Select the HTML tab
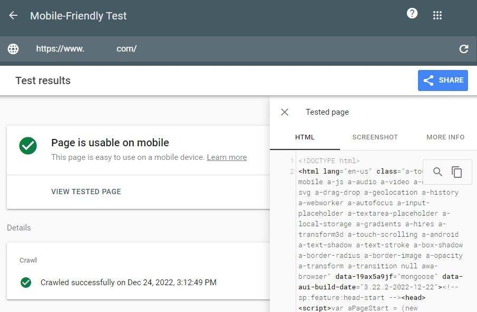 coord(305,137)
